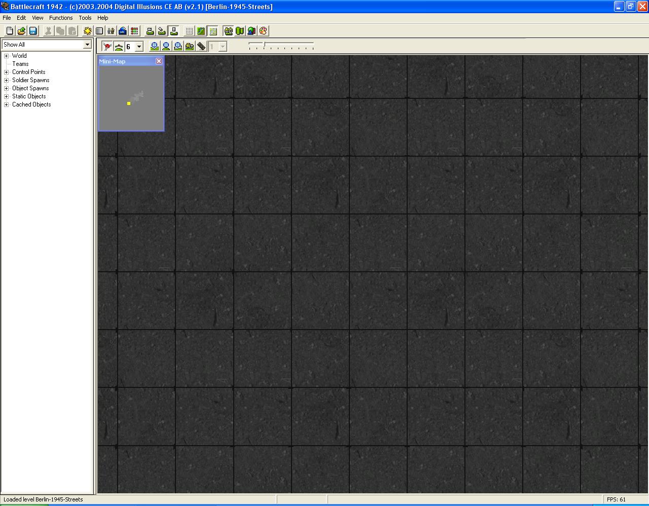Save the level with the floppy disk icon
The width and height of the screenshot is (649, 506).
33,31
